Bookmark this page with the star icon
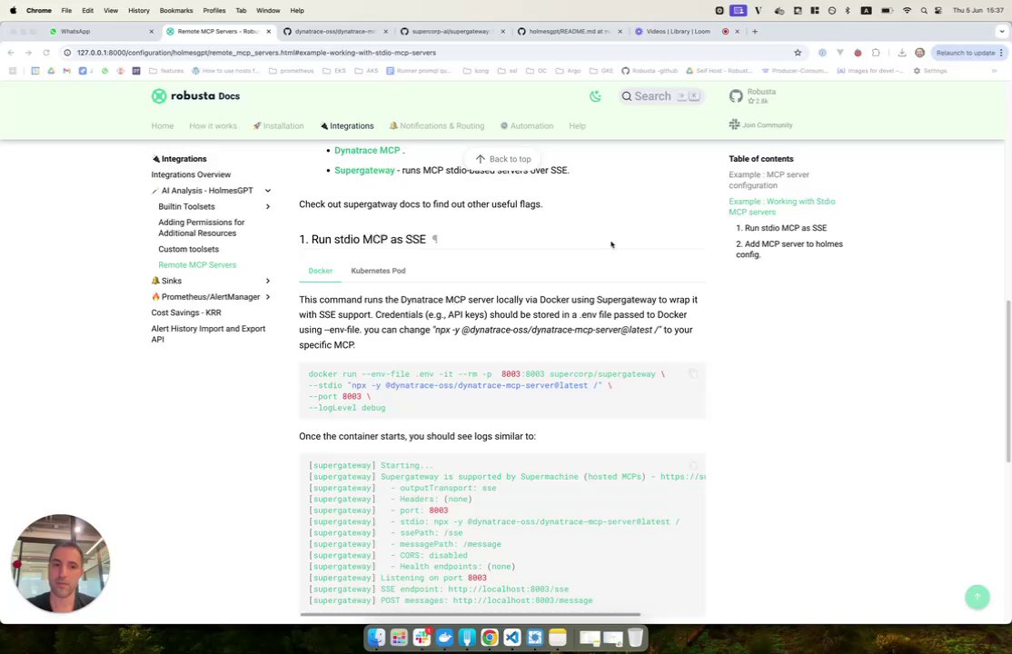 click(798, 53)
